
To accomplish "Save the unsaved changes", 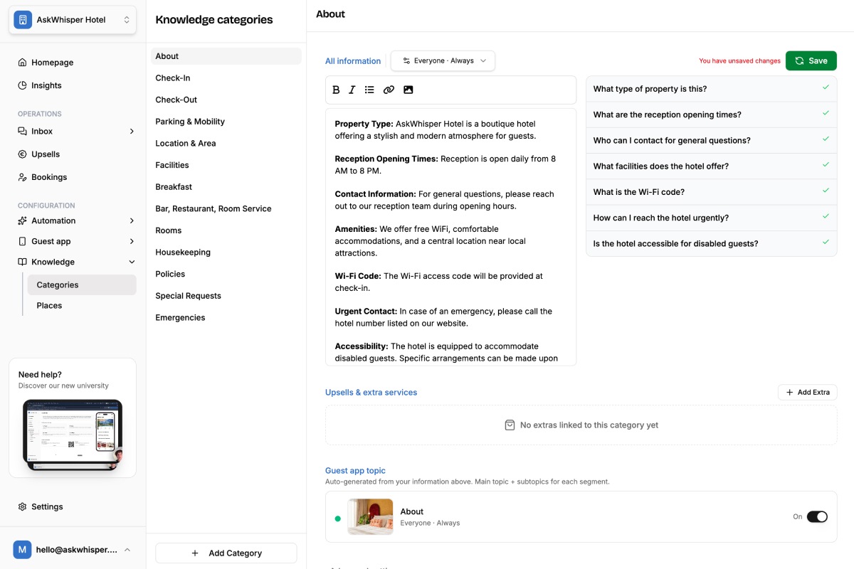I will [x=811, y=61].
